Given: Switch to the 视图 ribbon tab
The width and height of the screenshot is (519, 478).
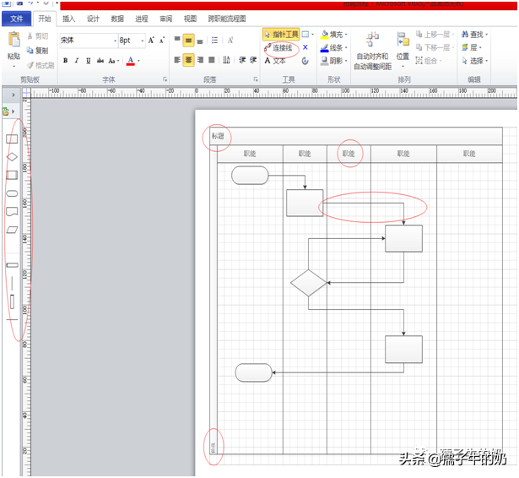Looking at the screenshot, I should 190,19.
